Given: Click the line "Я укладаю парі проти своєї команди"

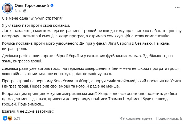Looking at the screenshot, I should pos(36,25).
